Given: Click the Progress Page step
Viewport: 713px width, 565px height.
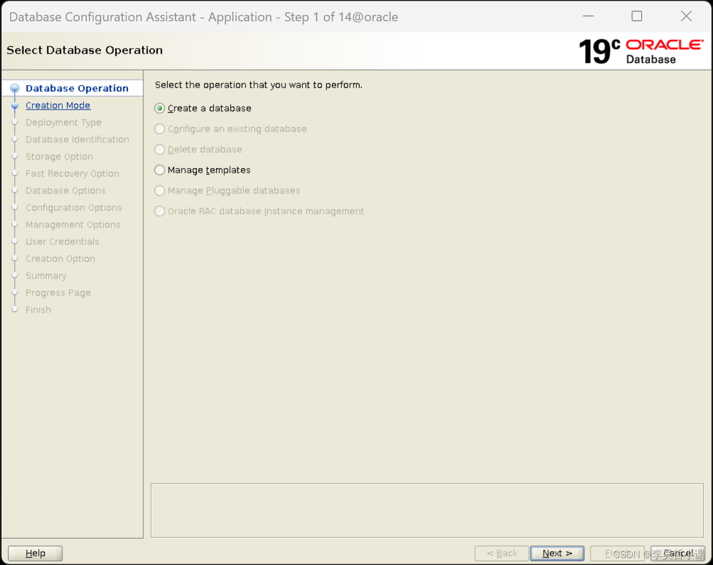Looking at the screenshot, I should (58, 293).
